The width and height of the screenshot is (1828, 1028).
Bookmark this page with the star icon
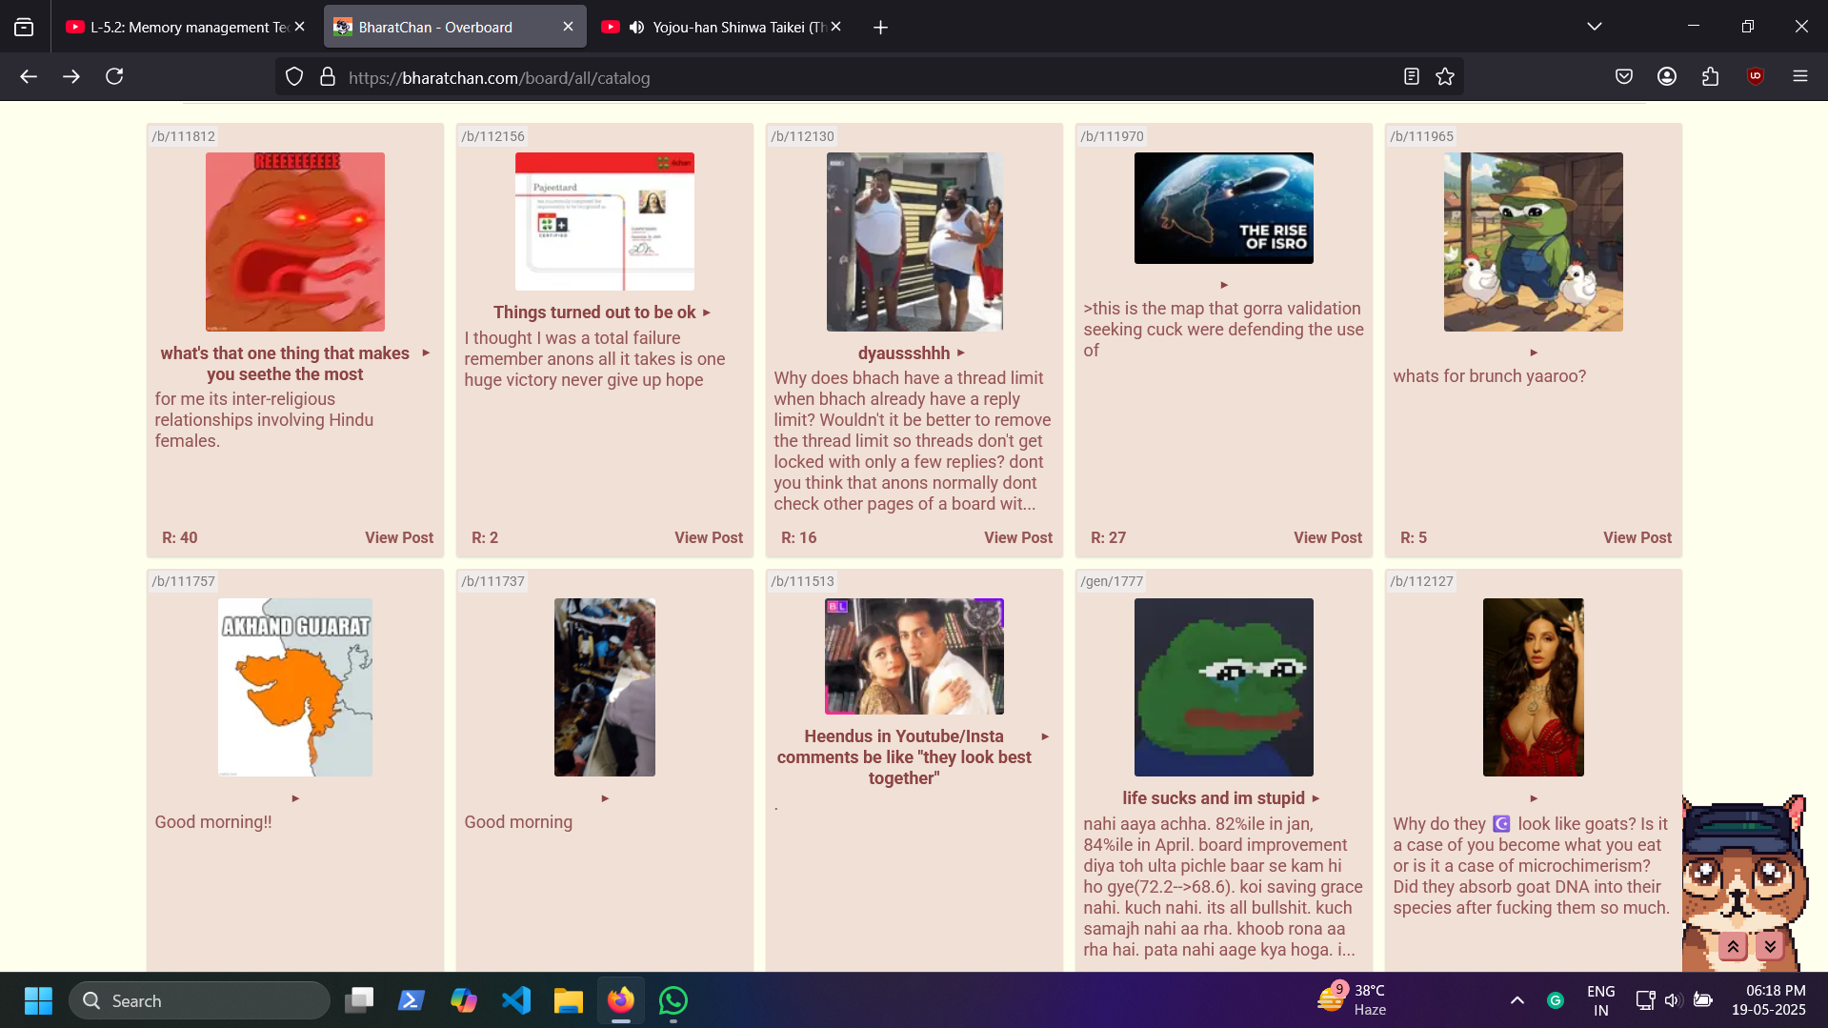(1445, 77)
